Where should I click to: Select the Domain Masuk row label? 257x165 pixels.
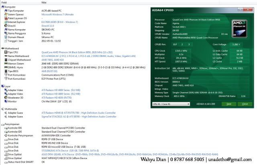pos(16,37)
